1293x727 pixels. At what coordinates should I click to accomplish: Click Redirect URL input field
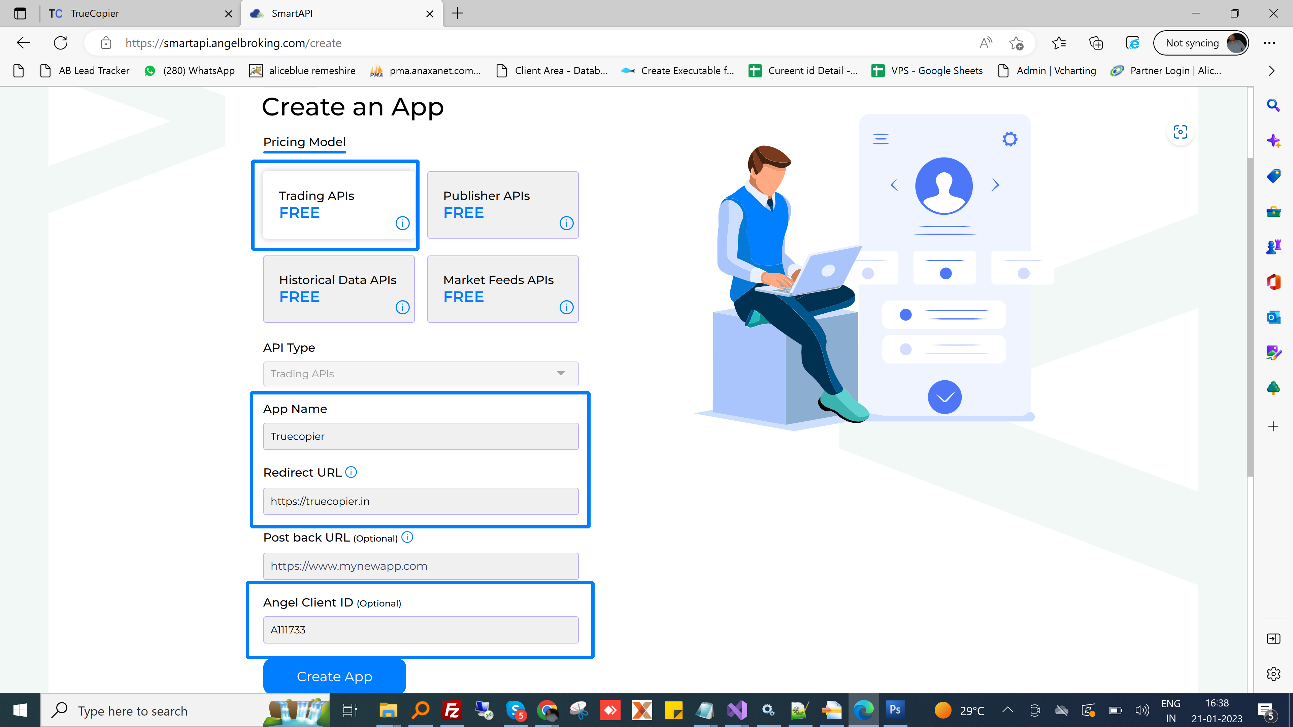(x=421, y=501)
